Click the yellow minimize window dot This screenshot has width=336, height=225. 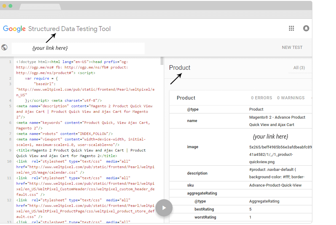tap(4, 6)
